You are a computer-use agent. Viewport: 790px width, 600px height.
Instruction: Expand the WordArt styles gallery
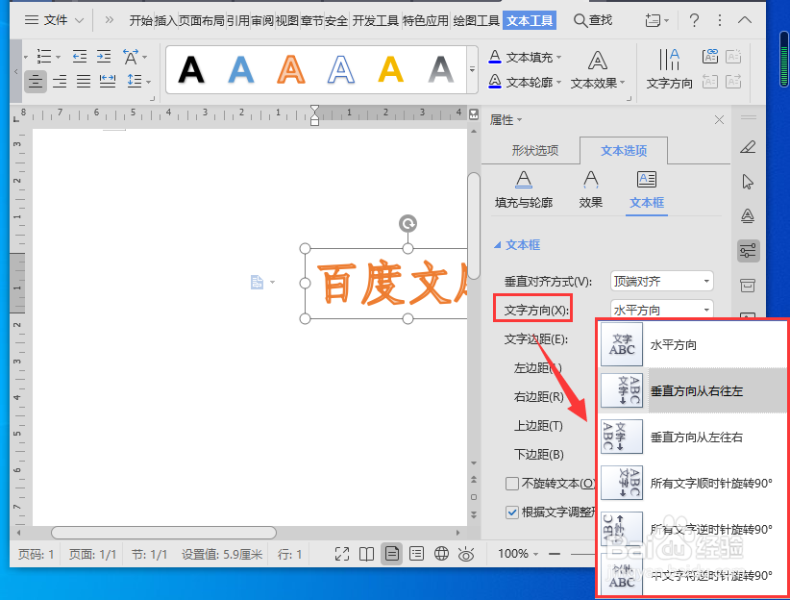coord(472,69)
